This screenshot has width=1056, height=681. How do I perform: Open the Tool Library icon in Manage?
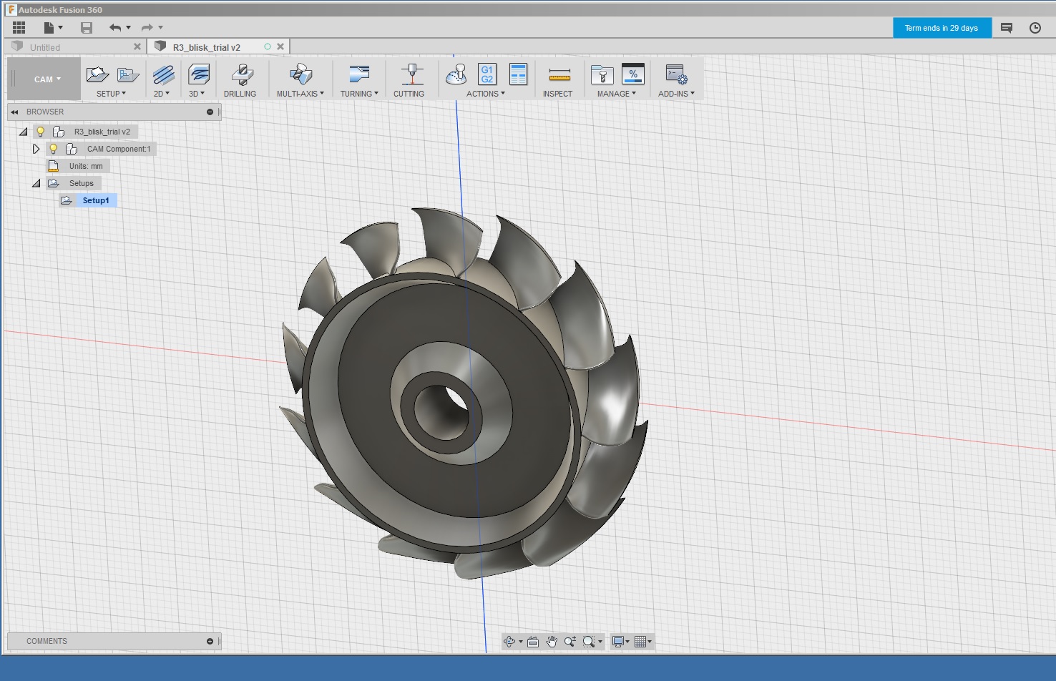coord(602,74)
